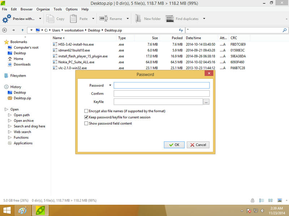The height and width of the screenshot is (216, 289).
Task: Click the refresh arrows in the address bar
Action: pyautogui.click(x=181, y=30)
